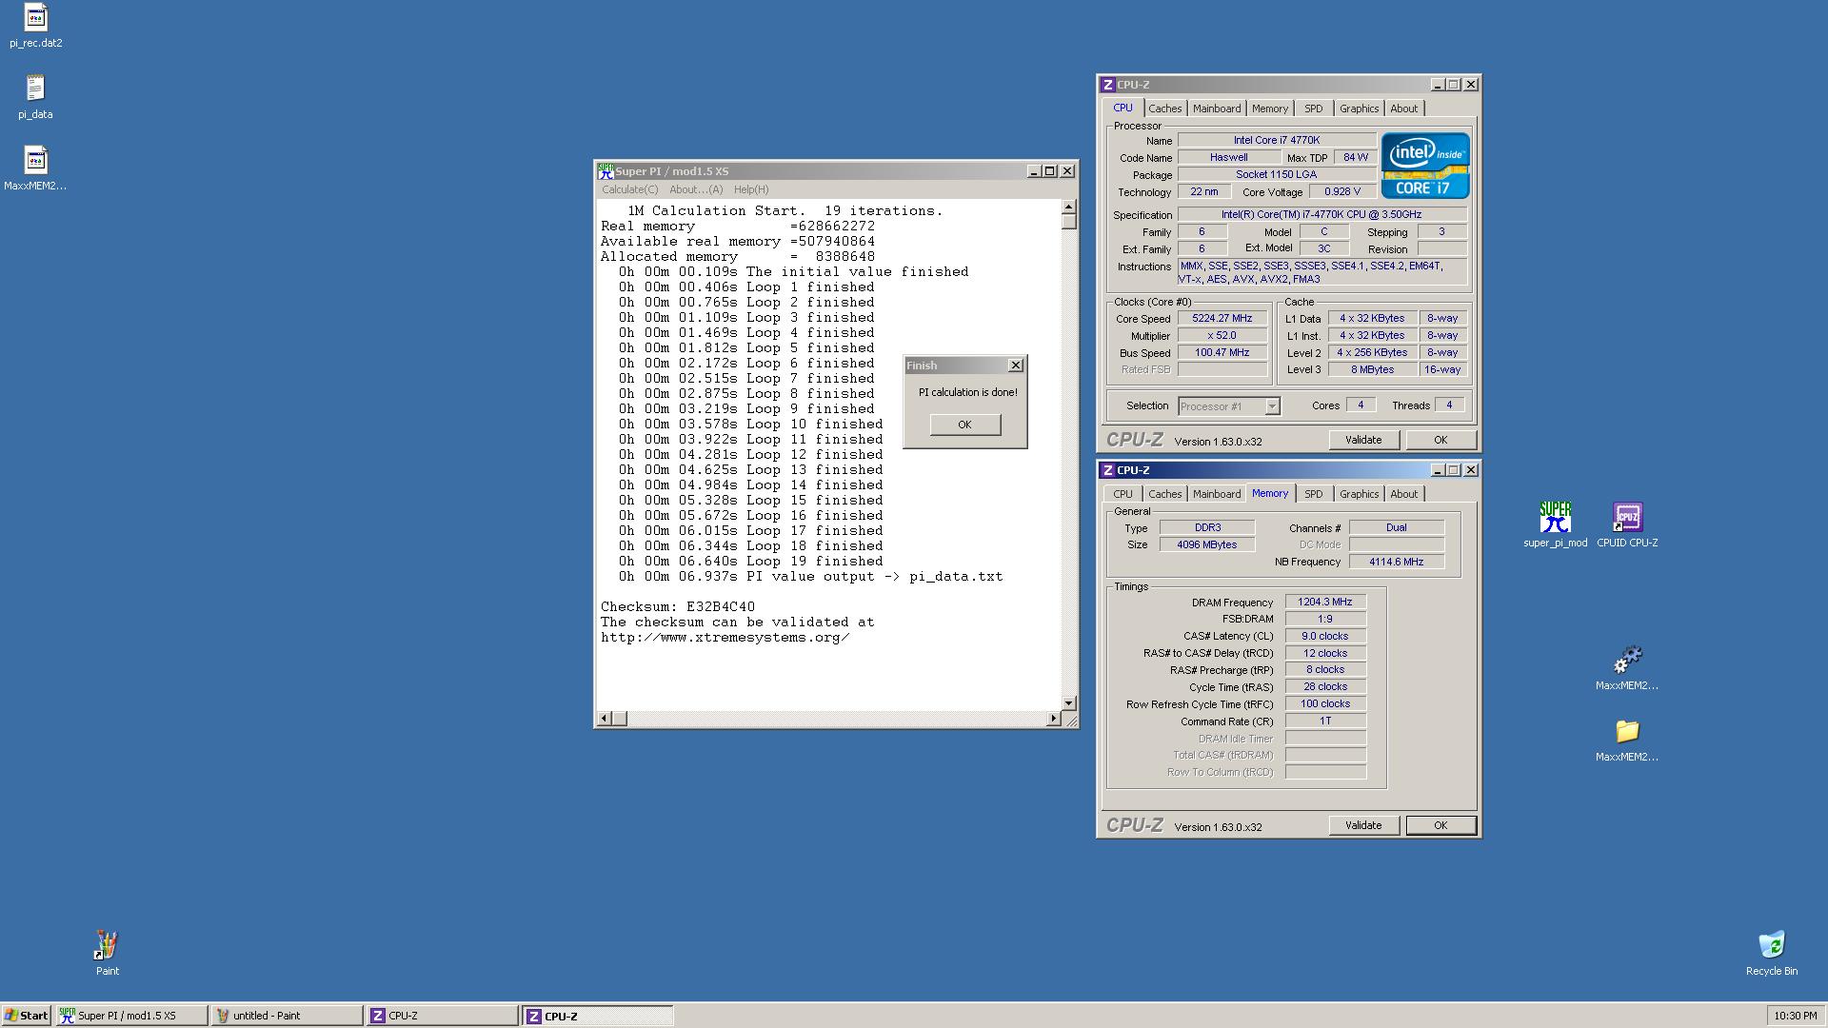This screenshot has width=1828, height=1028.
Task: Expand the Processor #1 selection dropdown
Action: 1271,406
